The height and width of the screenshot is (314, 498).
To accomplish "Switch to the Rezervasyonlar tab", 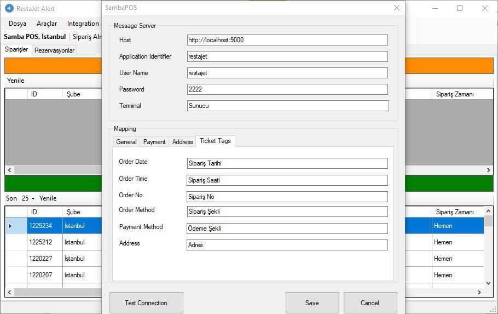I will [54, 50].
